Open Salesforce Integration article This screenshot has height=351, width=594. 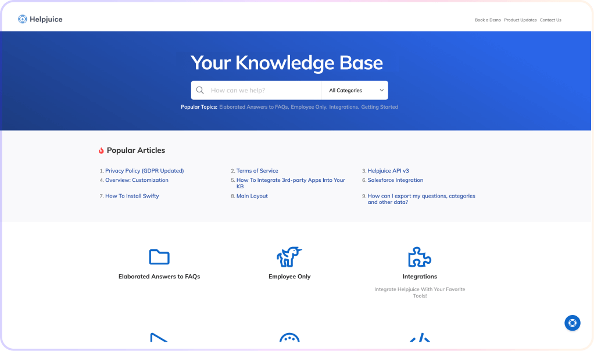(395, 180)
